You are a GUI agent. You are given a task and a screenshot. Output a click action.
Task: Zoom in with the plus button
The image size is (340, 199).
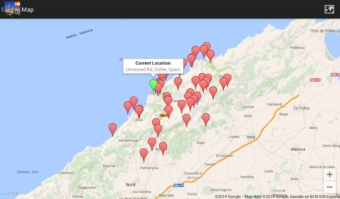pyautogui.click(x=330, y=174)
